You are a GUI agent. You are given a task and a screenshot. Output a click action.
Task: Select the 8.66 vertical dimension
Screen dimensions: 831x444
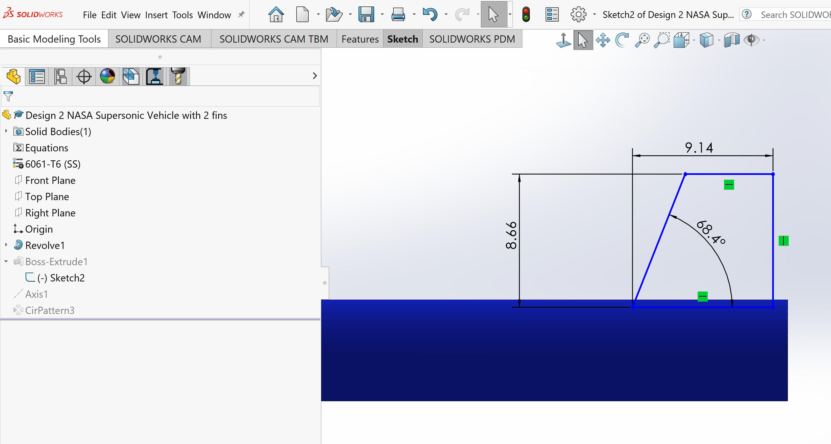511,235
